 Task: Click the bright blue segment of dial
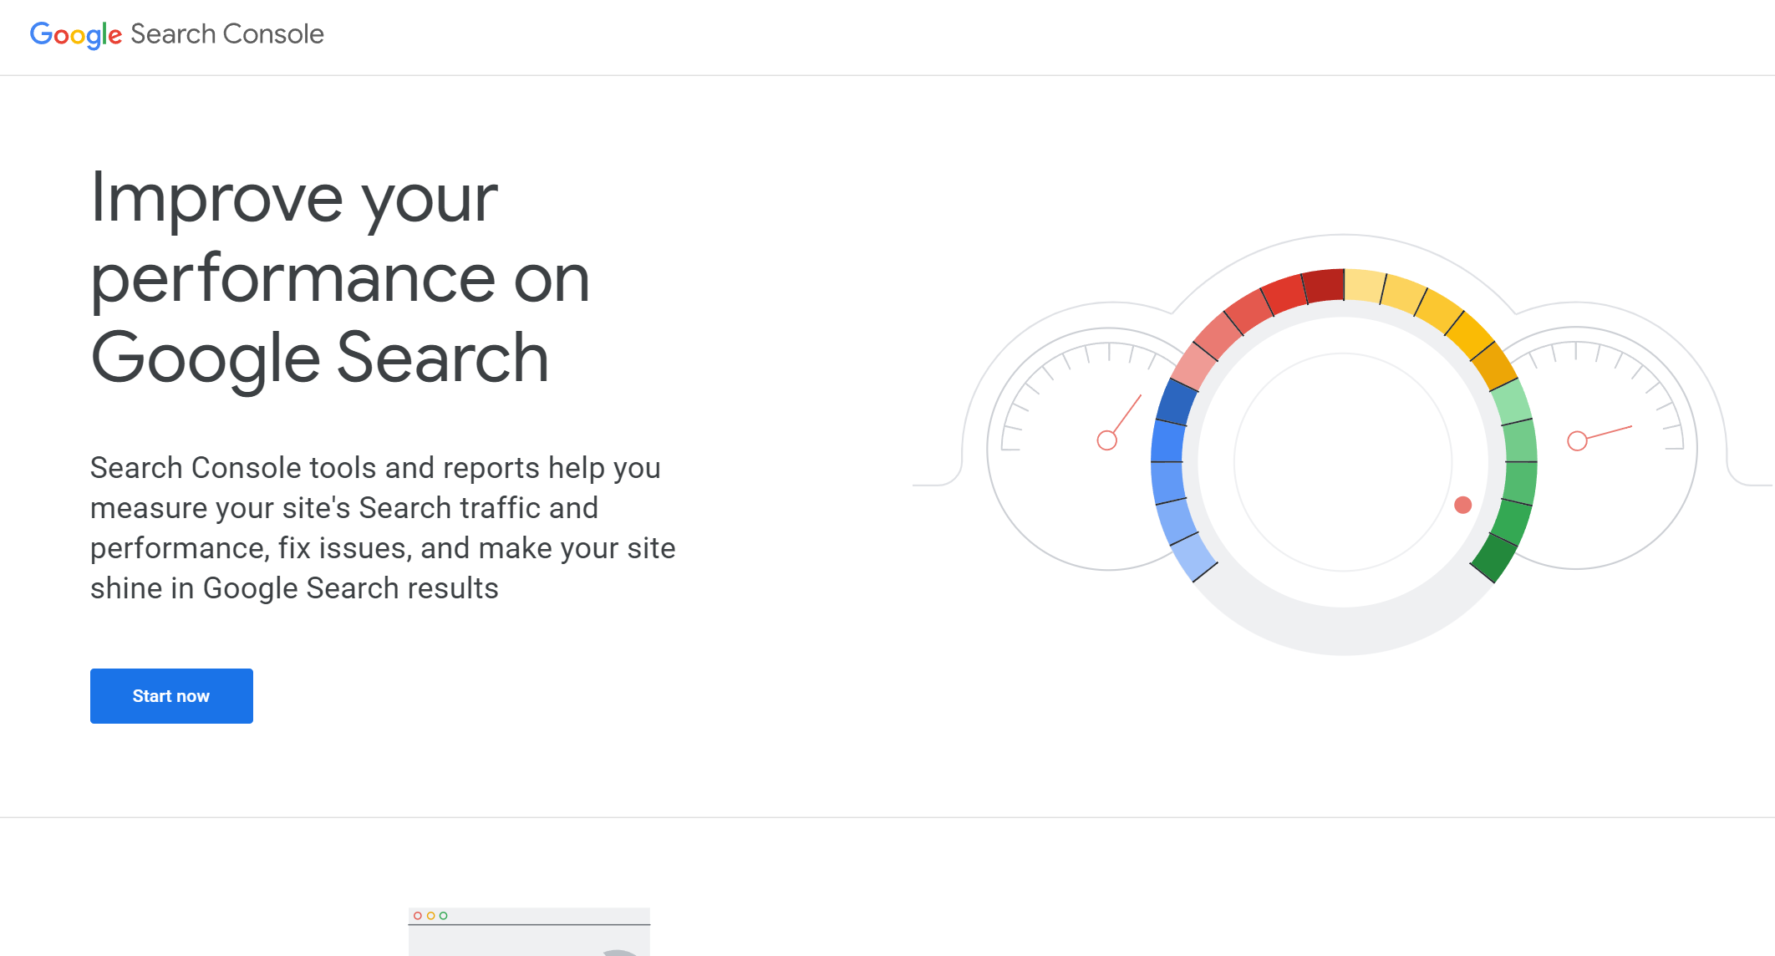tap(1167, 441)
